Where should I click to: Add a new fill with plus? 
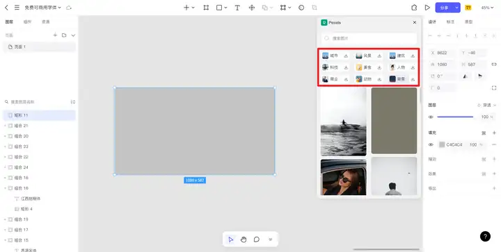[494, 133]
